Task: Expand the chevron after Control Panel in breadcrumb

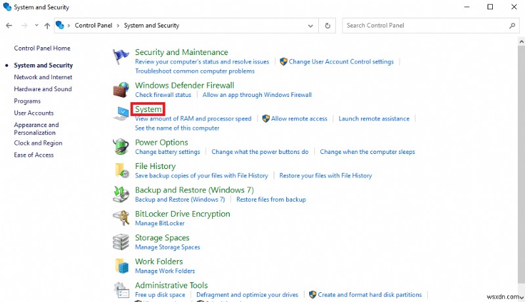Action: click(x=118, y=26)
